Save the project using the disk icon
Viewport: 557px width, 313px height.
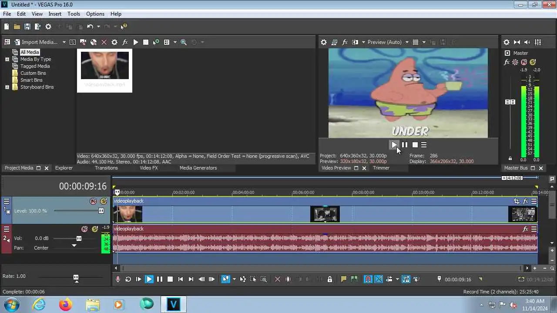(27, 27)
